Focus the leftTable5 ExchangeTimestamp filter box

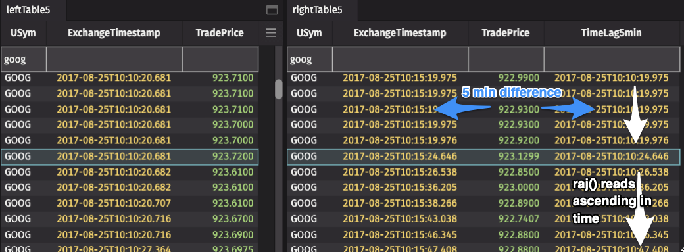click(114, 59)
